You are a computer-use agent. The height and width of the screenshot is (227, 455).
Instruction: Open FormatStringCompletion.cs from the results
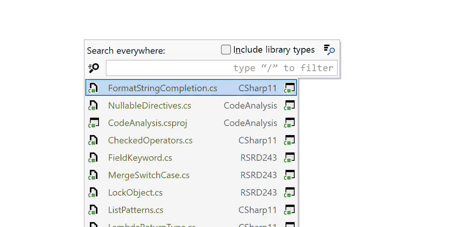point(162,88)
